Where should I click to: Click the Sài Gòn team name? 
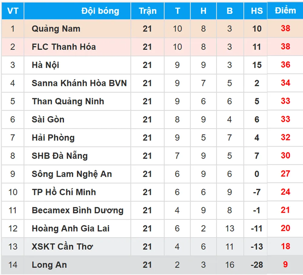click(x=48, y=120)
